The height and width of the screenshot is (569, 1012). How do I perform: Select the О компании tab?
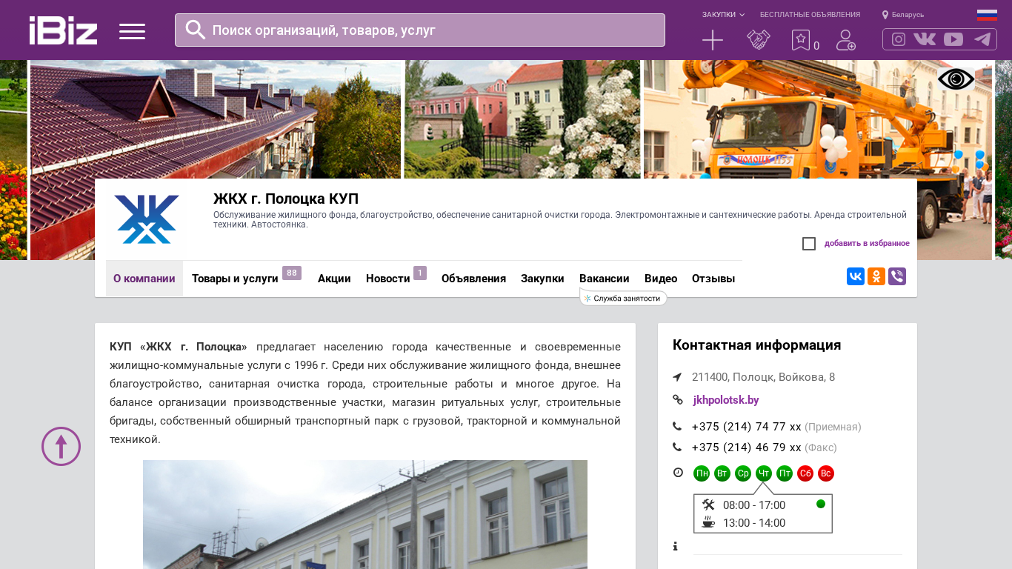pyautogui.click(x=144, y=279)
